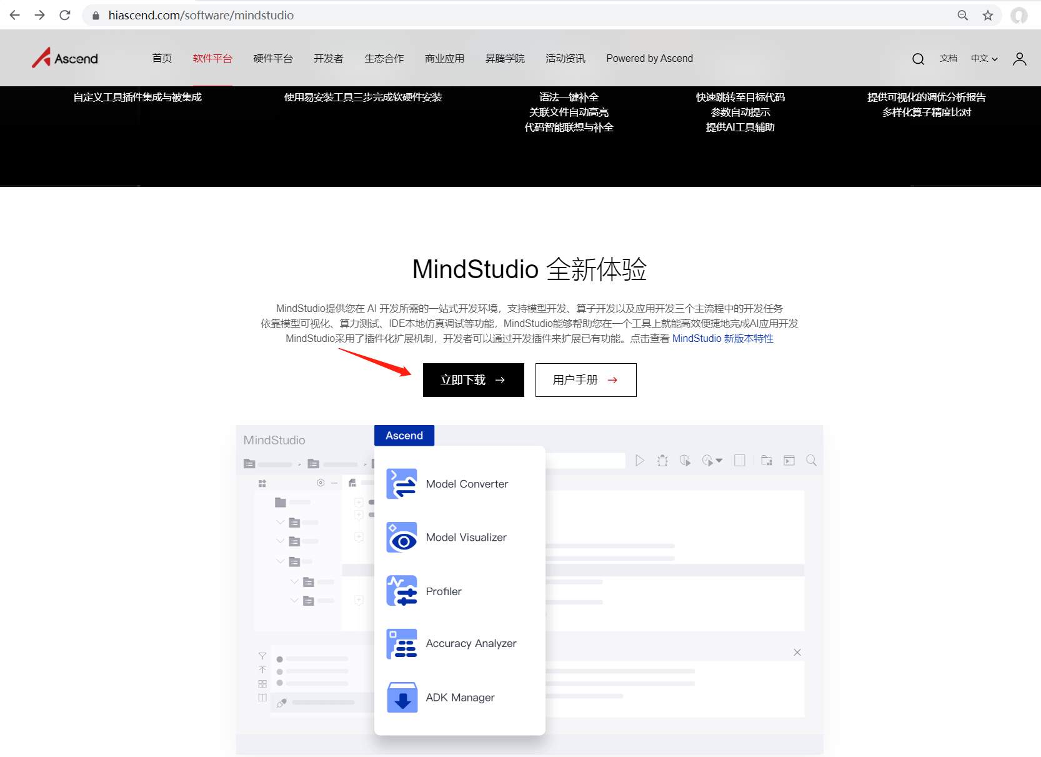Click the site lock icon in address bar

(96, 16)
